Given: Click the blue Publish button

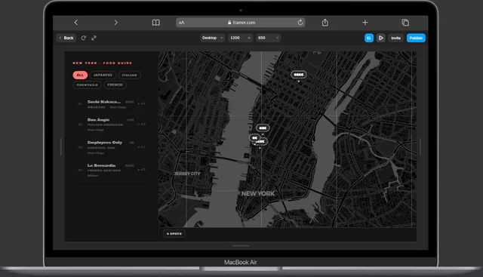Looking at the screenshot, I should coord(416,38).
